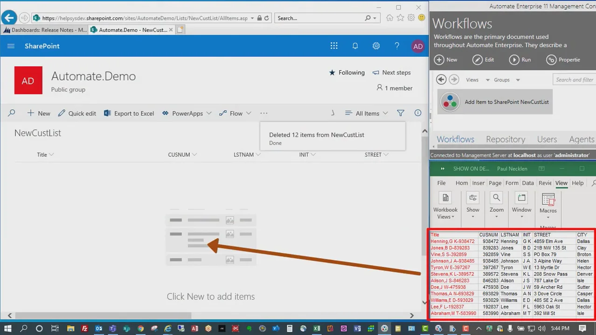
Task: Open the Title column header dropdown
Action: [x=45, y=154]
